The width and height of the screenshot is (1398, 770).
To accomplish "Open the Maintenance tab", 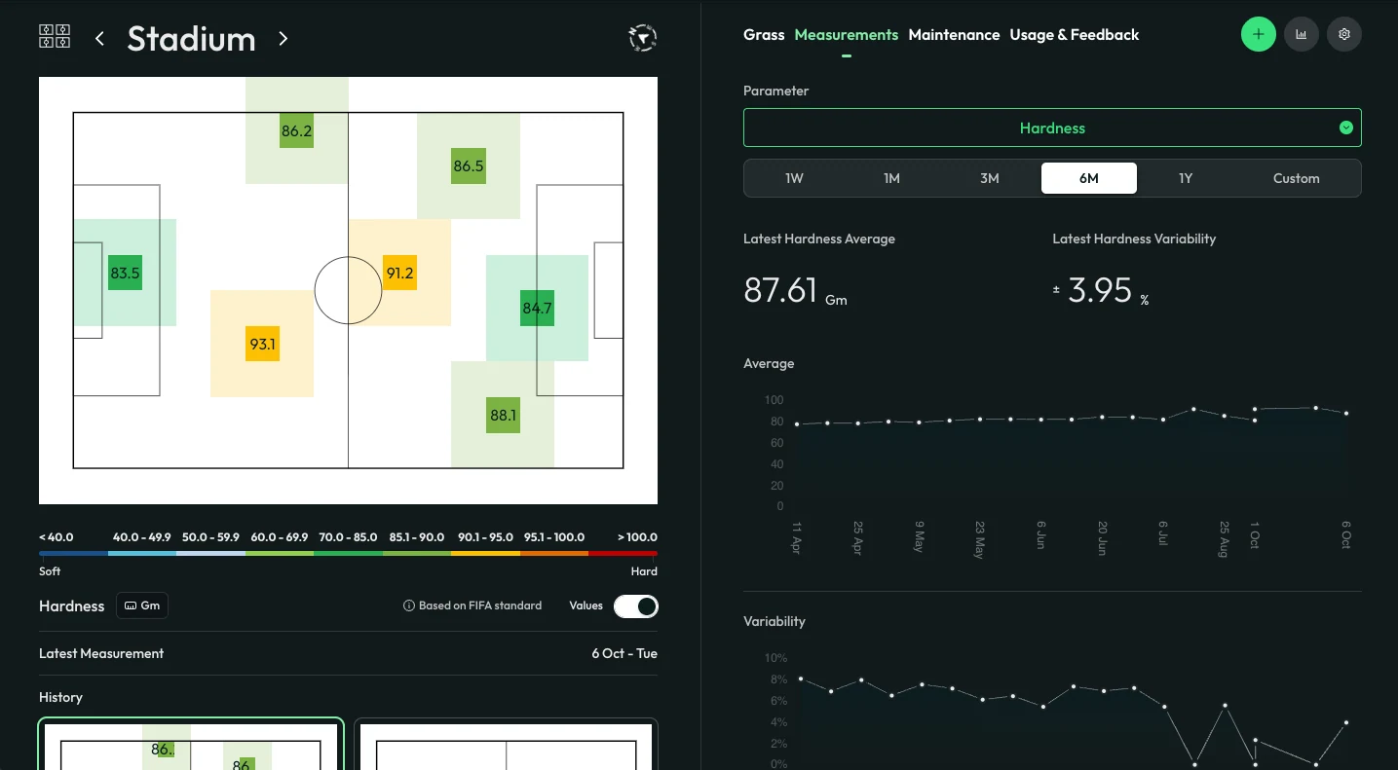I will pos(954,35).
